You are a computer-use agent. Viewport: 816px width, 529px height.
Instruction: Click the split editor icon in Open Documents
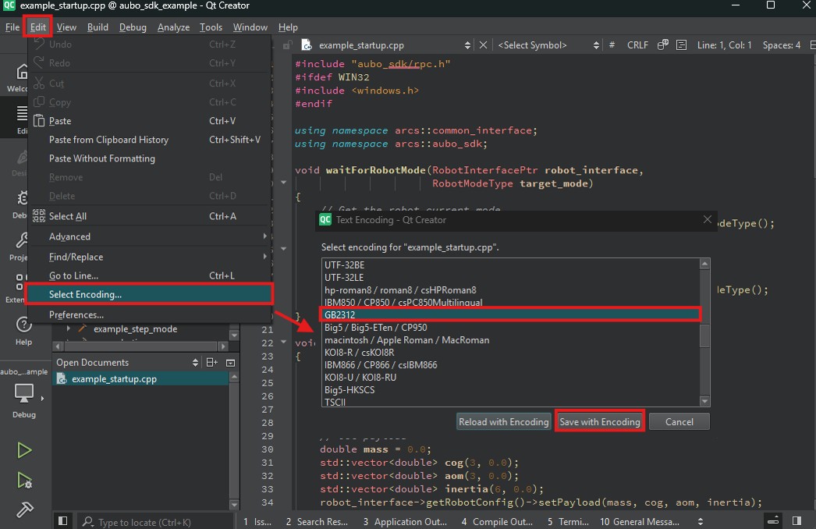212,362
